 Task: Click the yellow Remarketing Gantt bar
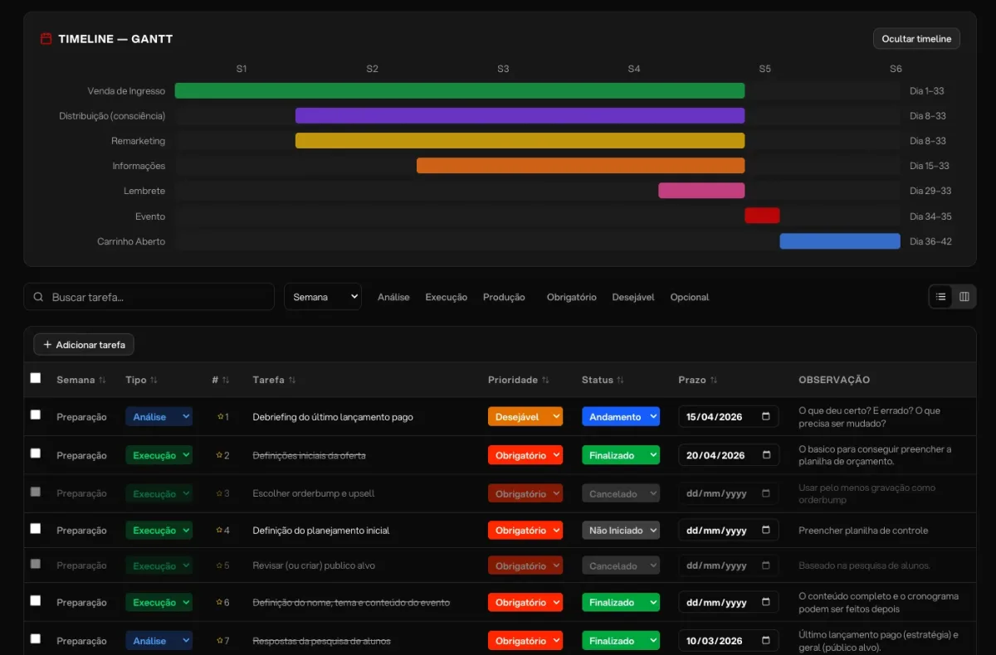pyautogui.click(x=520, y=140)
